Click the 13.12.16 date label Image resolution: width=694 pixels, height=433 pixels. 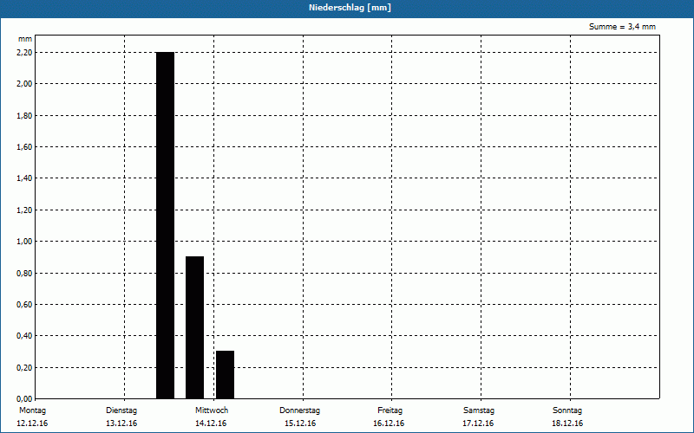tap(121, 423)
